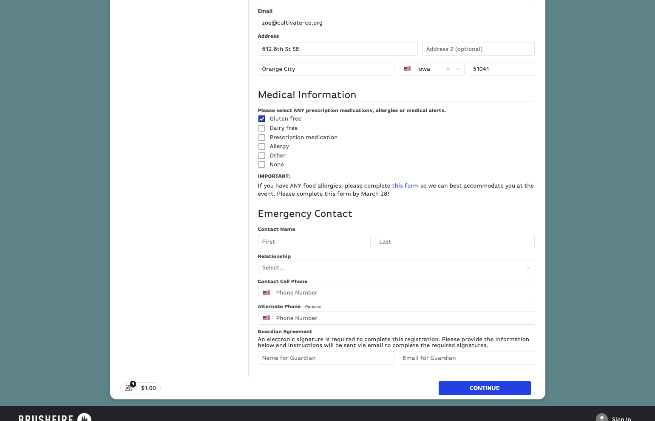Click the Email for Guardian field

click(x=467, y=358)
